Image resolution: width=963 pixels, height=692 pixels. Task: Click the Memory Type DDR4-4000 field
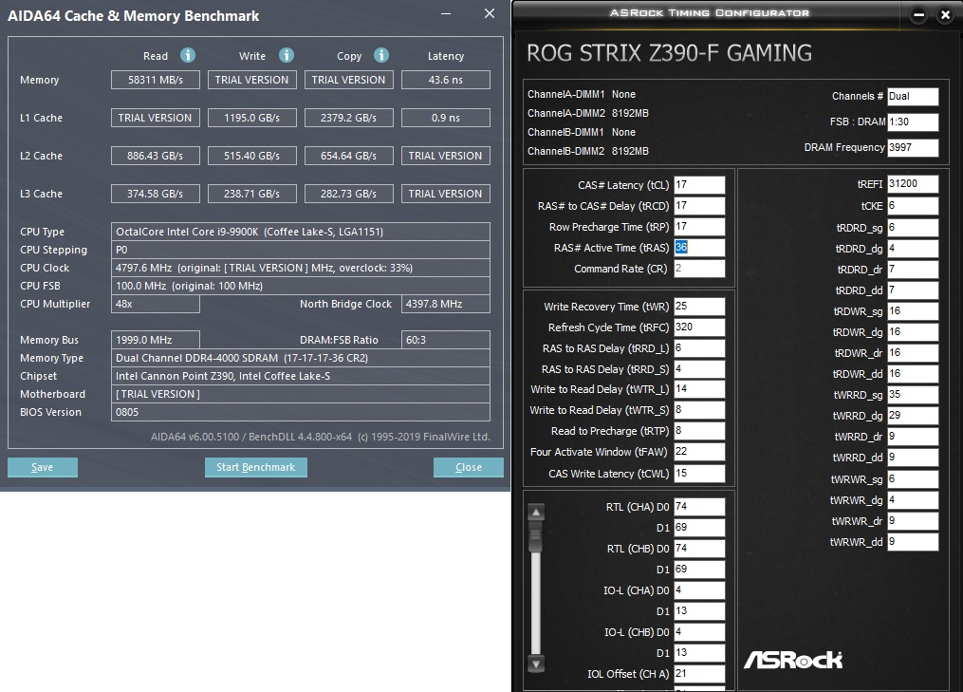coord(301,358)
